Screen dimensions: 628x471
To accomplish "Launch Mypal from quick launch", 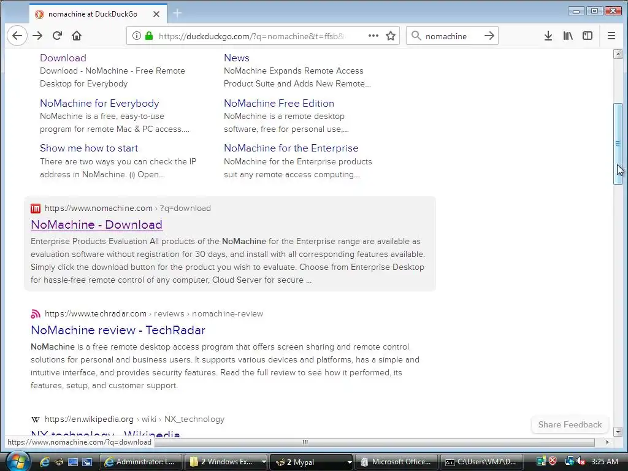I will tap(58, 462).
